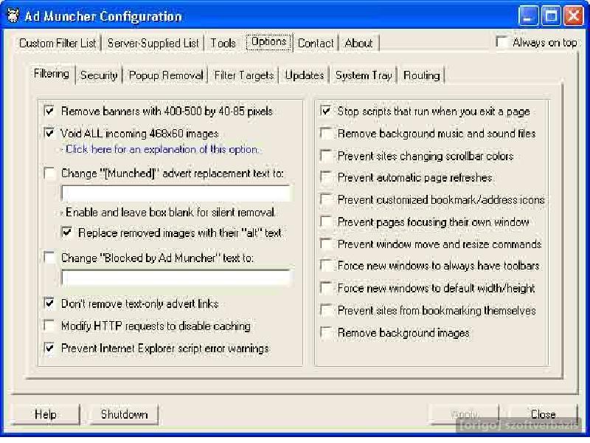This screenshot has height=443, width=590.
Task: Click the Munched replacement text input box
Action: (x=176, y=193)
